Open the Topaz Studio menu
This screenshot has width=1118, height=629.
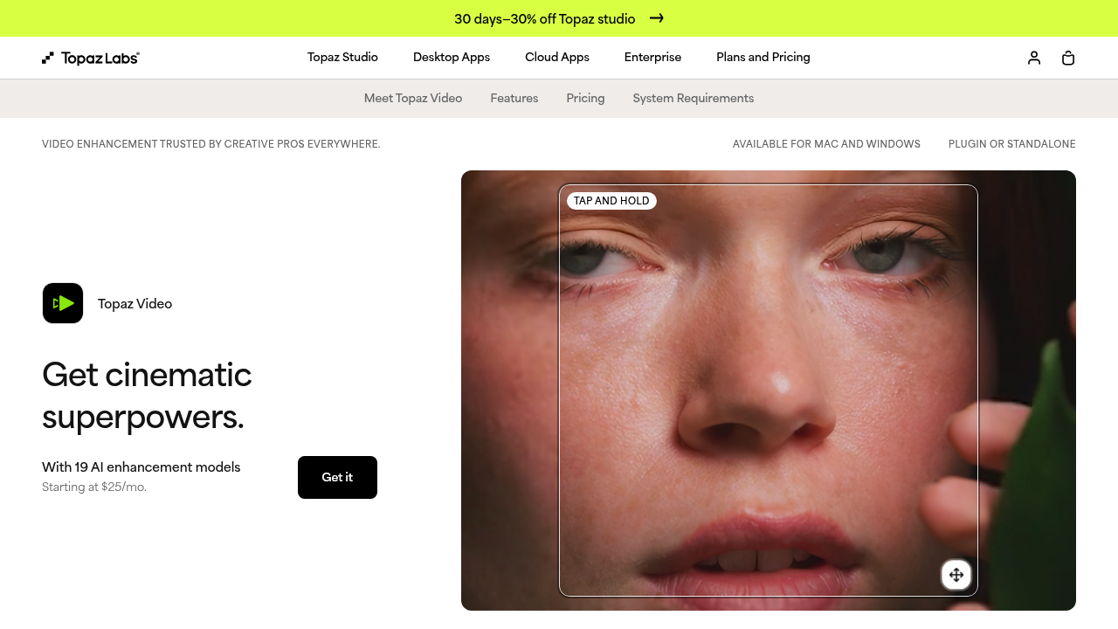pos(342,58)
